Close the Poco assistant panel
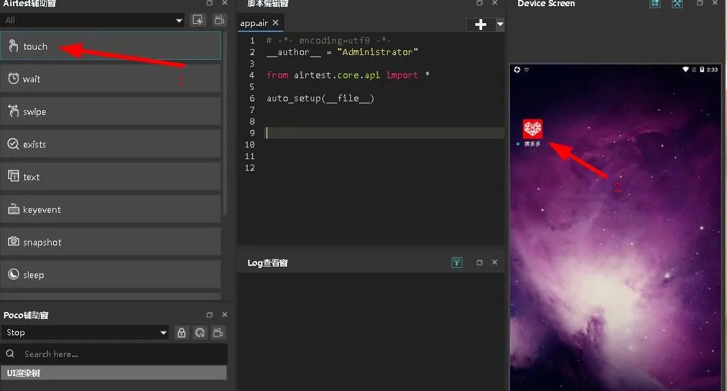Image resolution: width=727 pixels, height=391 pixels. tap(225, 314)
